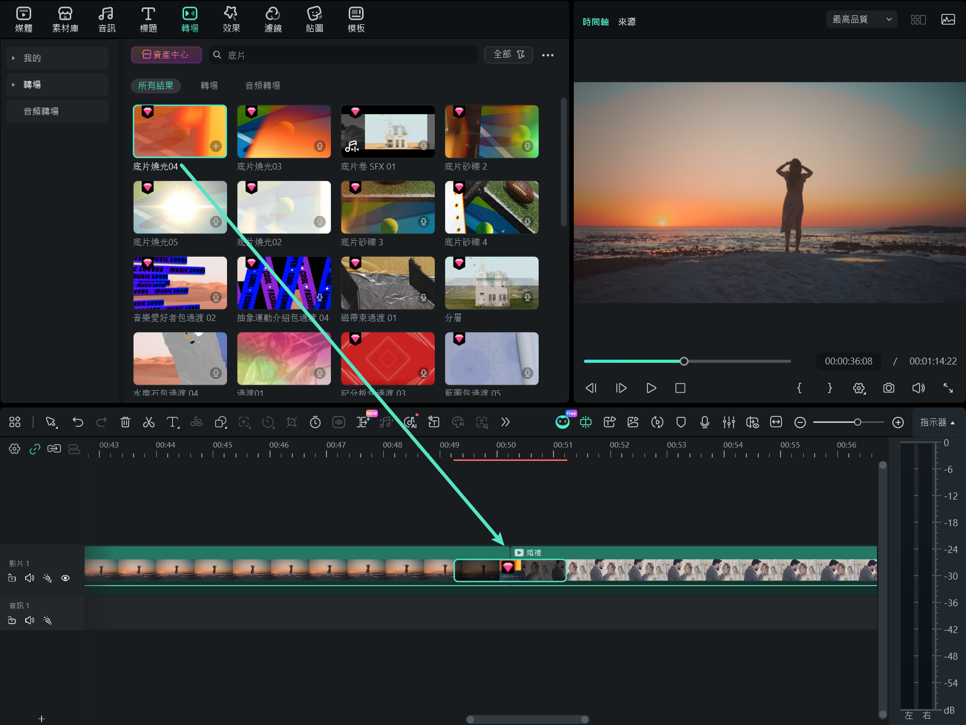Open the 最高品質 quality dropdown
The height and width of the screenshot is (725, 966).
tap(862, 20)
